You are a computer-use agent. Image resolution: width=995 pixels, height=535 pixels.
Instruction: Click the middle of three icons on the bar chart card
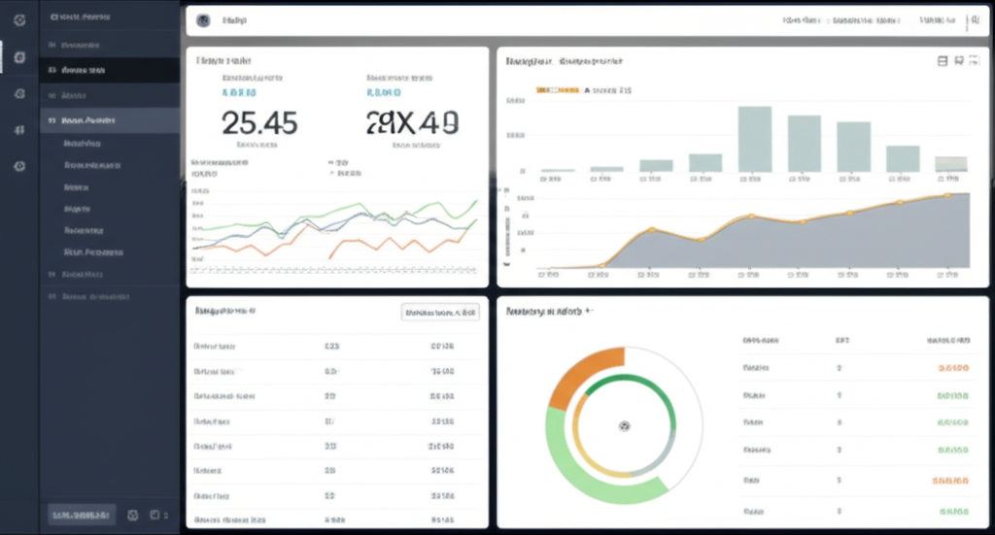958,61
